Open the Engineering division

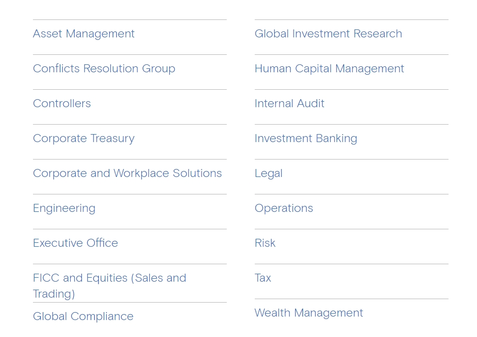[x=64, y=208]
